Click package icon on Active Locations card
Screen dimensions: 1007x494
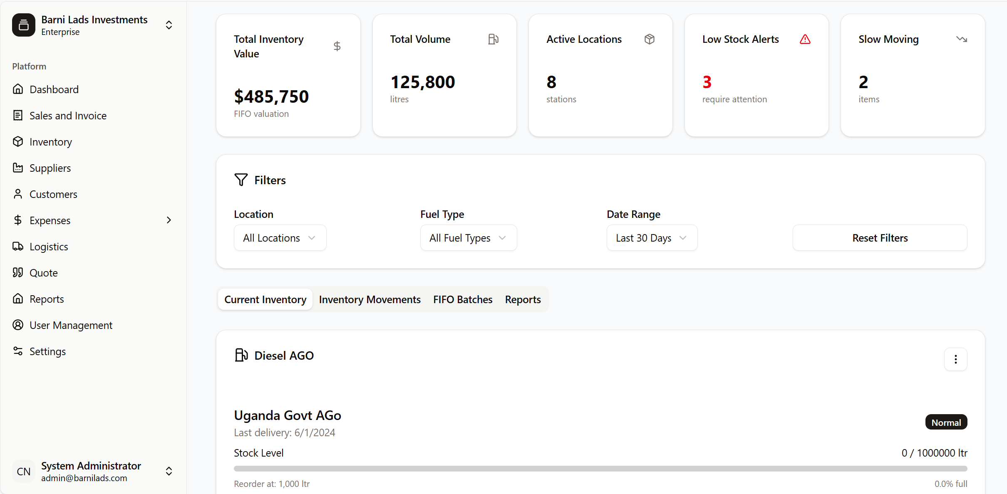(650, 39)
